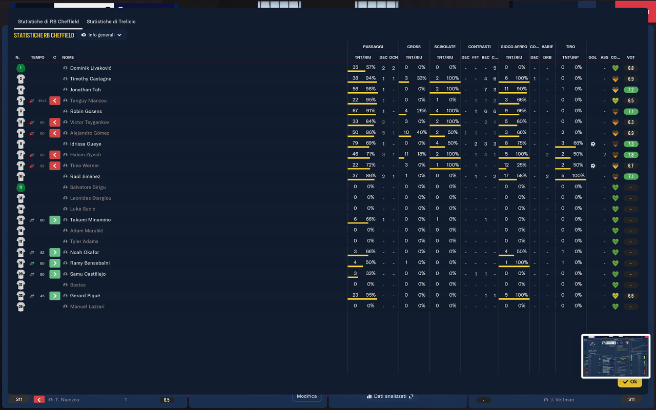Click Jonathan Tah's 7.2 rating badge

point(631,90)
